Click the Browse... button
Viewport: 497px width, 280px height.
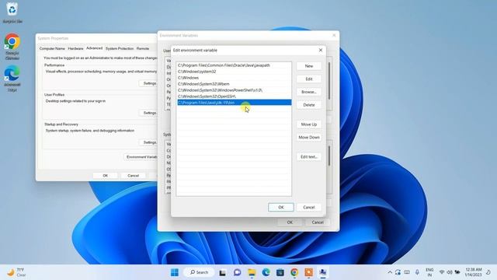pyautogui.click(x=309, y=92)
